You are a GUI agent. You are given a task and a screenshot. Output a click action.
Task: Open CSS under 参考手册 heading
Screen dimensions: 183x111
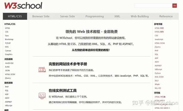click(x=156, y=36)
